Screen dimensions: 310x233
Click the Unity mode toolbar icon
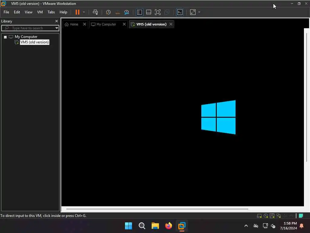click(x=167, y=12)
